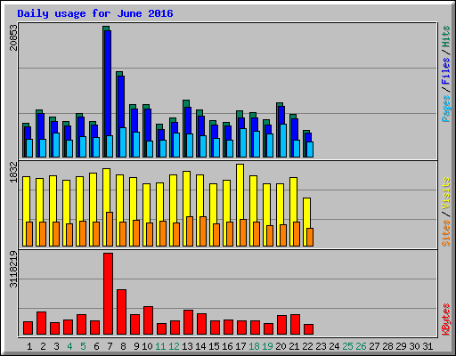Screen dimensions: 456x356
Task: Select the blue Files bar for day 13
Action: (x=188, y=121)
